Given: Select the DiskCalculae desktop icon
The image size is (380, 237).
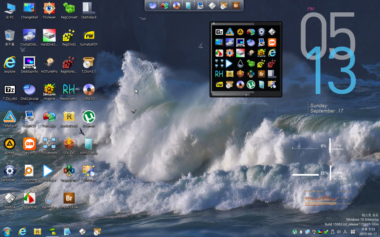Looking at the screenshot, I should click(30, 92).
